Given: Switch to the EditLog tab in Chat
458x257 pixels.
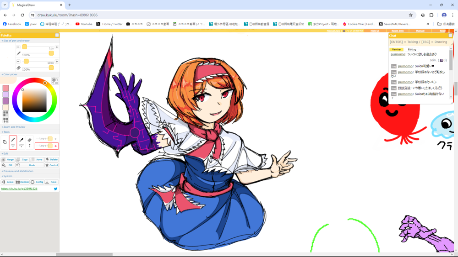Looking at the screenshot, I should (x=412, y=49).
